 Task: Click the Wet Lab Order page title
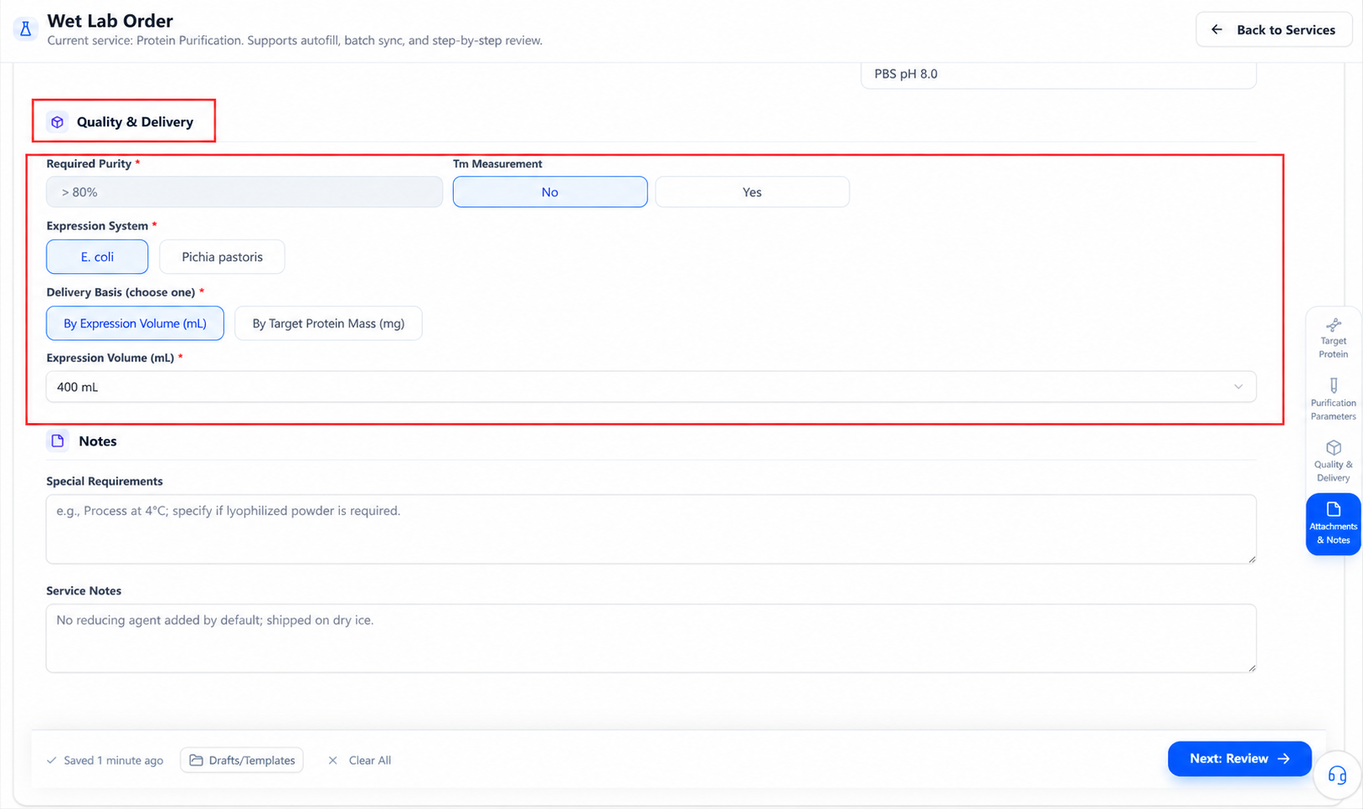point(110,21)
